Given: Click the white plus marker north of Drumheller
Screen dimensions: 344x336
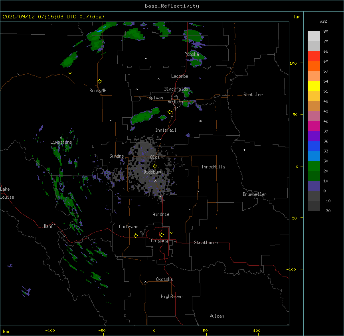Looking at the screenshot, I should (244, 150).
